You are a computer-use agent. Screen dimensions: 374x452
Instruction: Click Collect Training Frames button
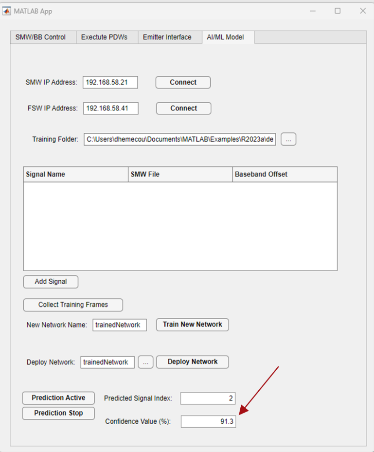pyautogui.click(x=73, y=305)
